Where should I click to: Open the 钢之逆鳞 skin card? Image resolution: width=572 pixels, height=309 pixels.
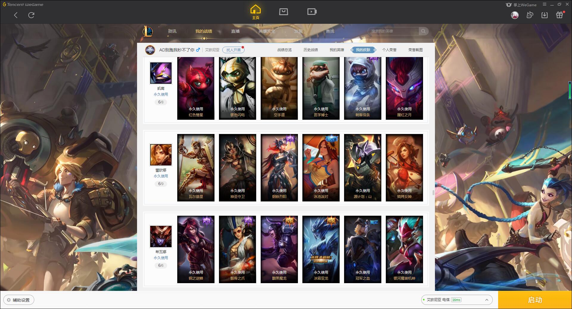pos(196,250)
